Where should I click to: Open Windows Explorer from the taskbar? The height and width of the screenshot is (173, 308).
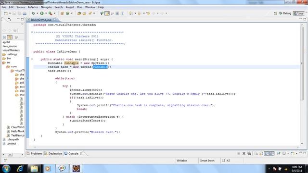point(34,169)
